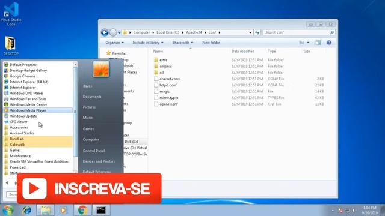
Task: Select Computer in the address breadcrumb
Action: point(141,32)
